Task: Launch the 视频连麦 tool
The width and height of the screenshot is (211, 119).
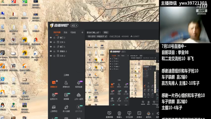Action: (x=78, y=84)
